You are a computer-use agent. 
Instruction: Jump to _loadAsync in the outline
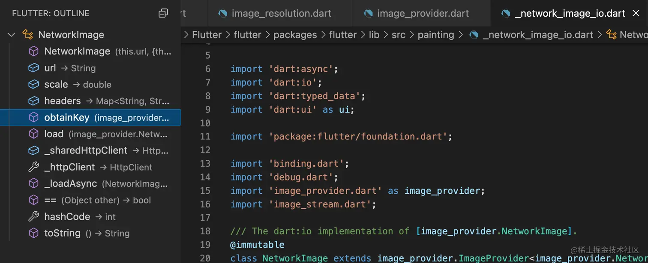(x=90, y=183)
